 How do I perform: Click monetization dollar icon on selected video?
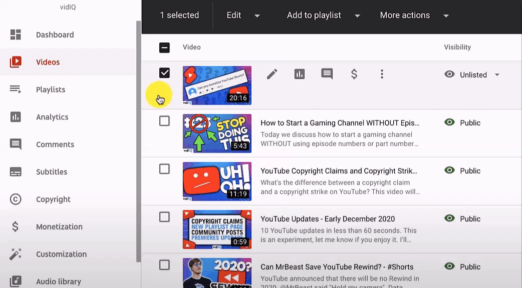pos(354,74)
